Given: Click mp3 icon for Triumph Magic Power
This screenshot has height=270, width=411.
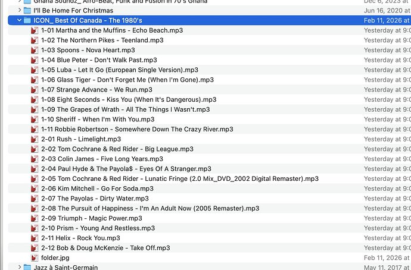Looking at the screenshot, I should pyautogui.click(x=35, y=218).
